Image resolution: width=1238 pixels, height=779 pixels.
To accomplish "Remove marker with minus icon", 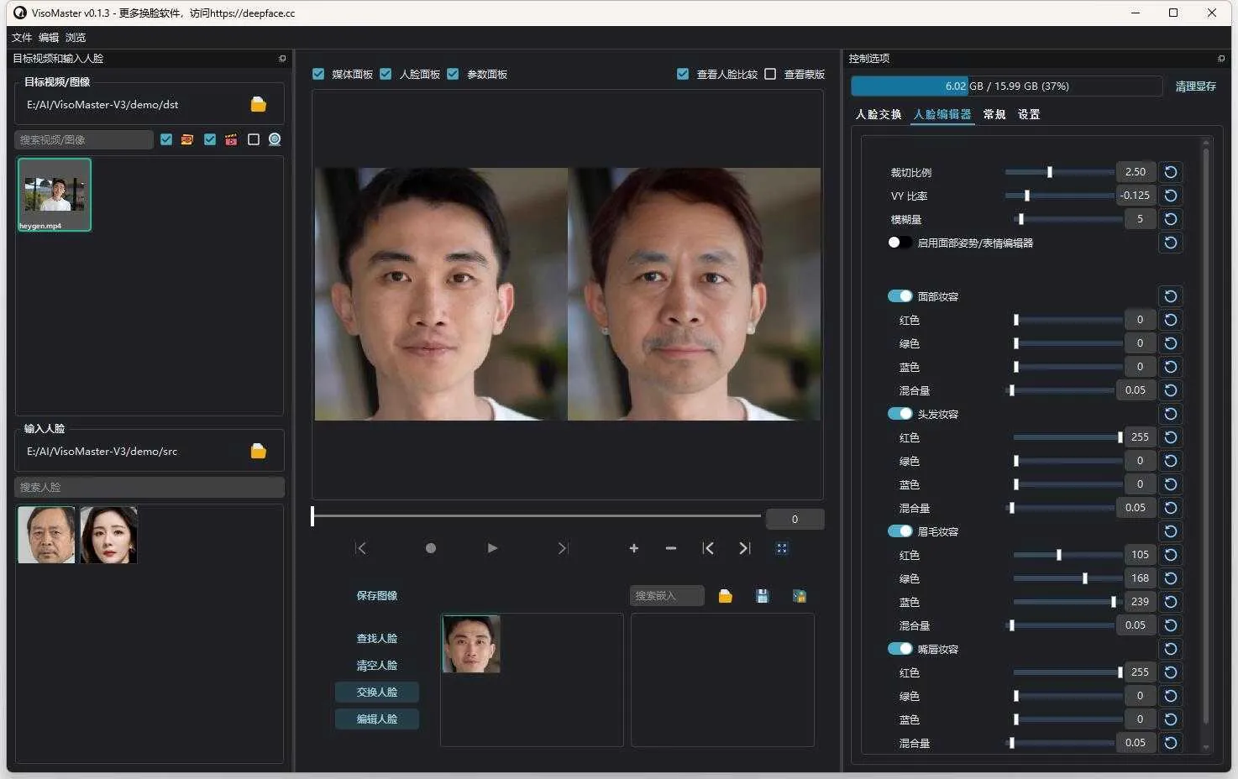I will 671,548.
